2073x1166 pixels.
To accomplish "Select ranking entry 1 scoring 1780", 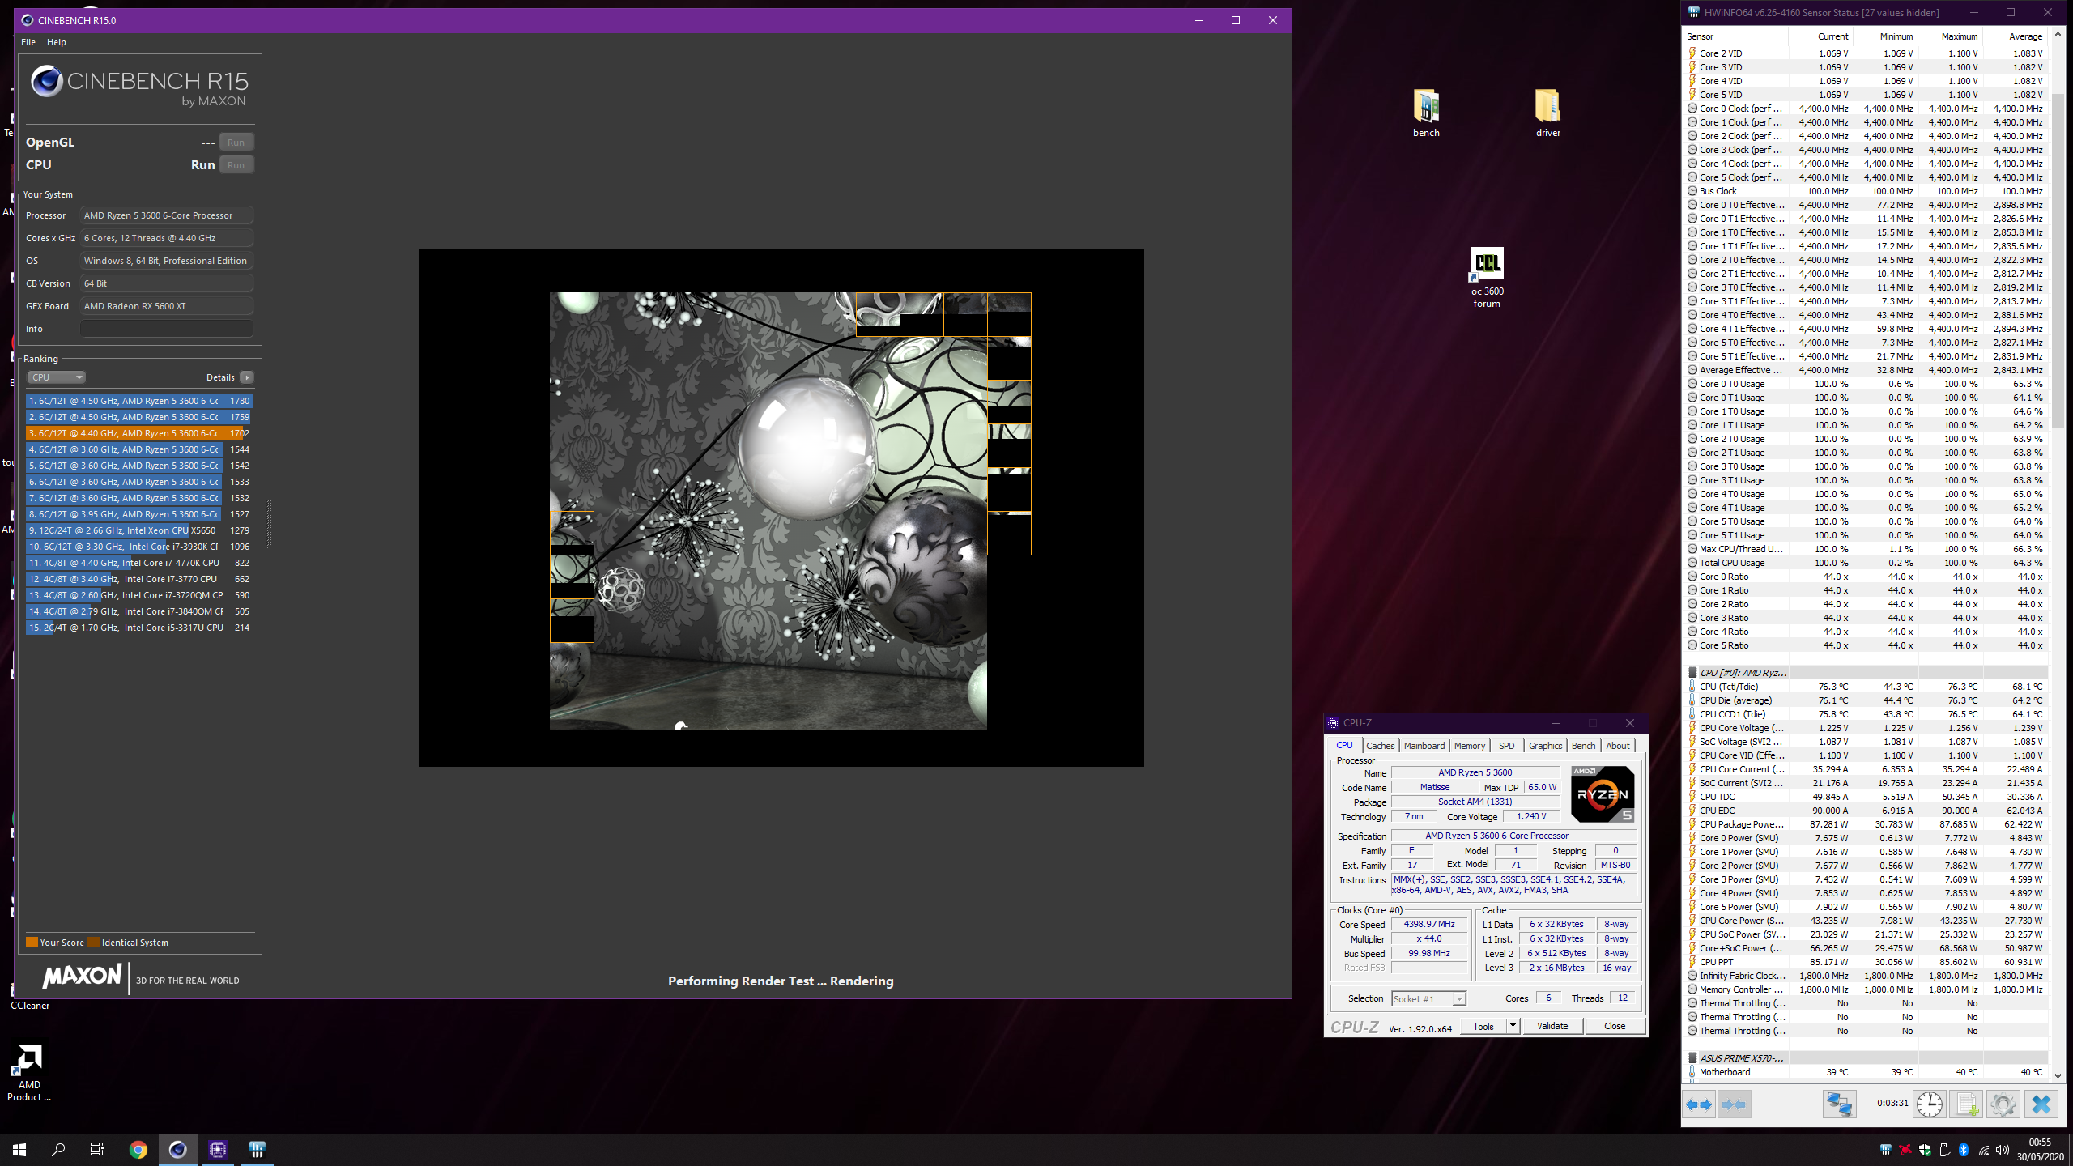I will (x=139, y=401).
